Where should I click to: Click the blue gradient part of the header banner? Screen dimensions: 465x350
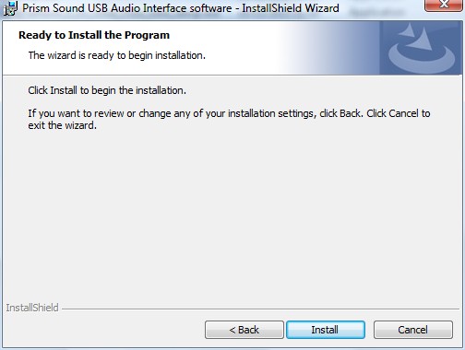click(x=329, y=48)
